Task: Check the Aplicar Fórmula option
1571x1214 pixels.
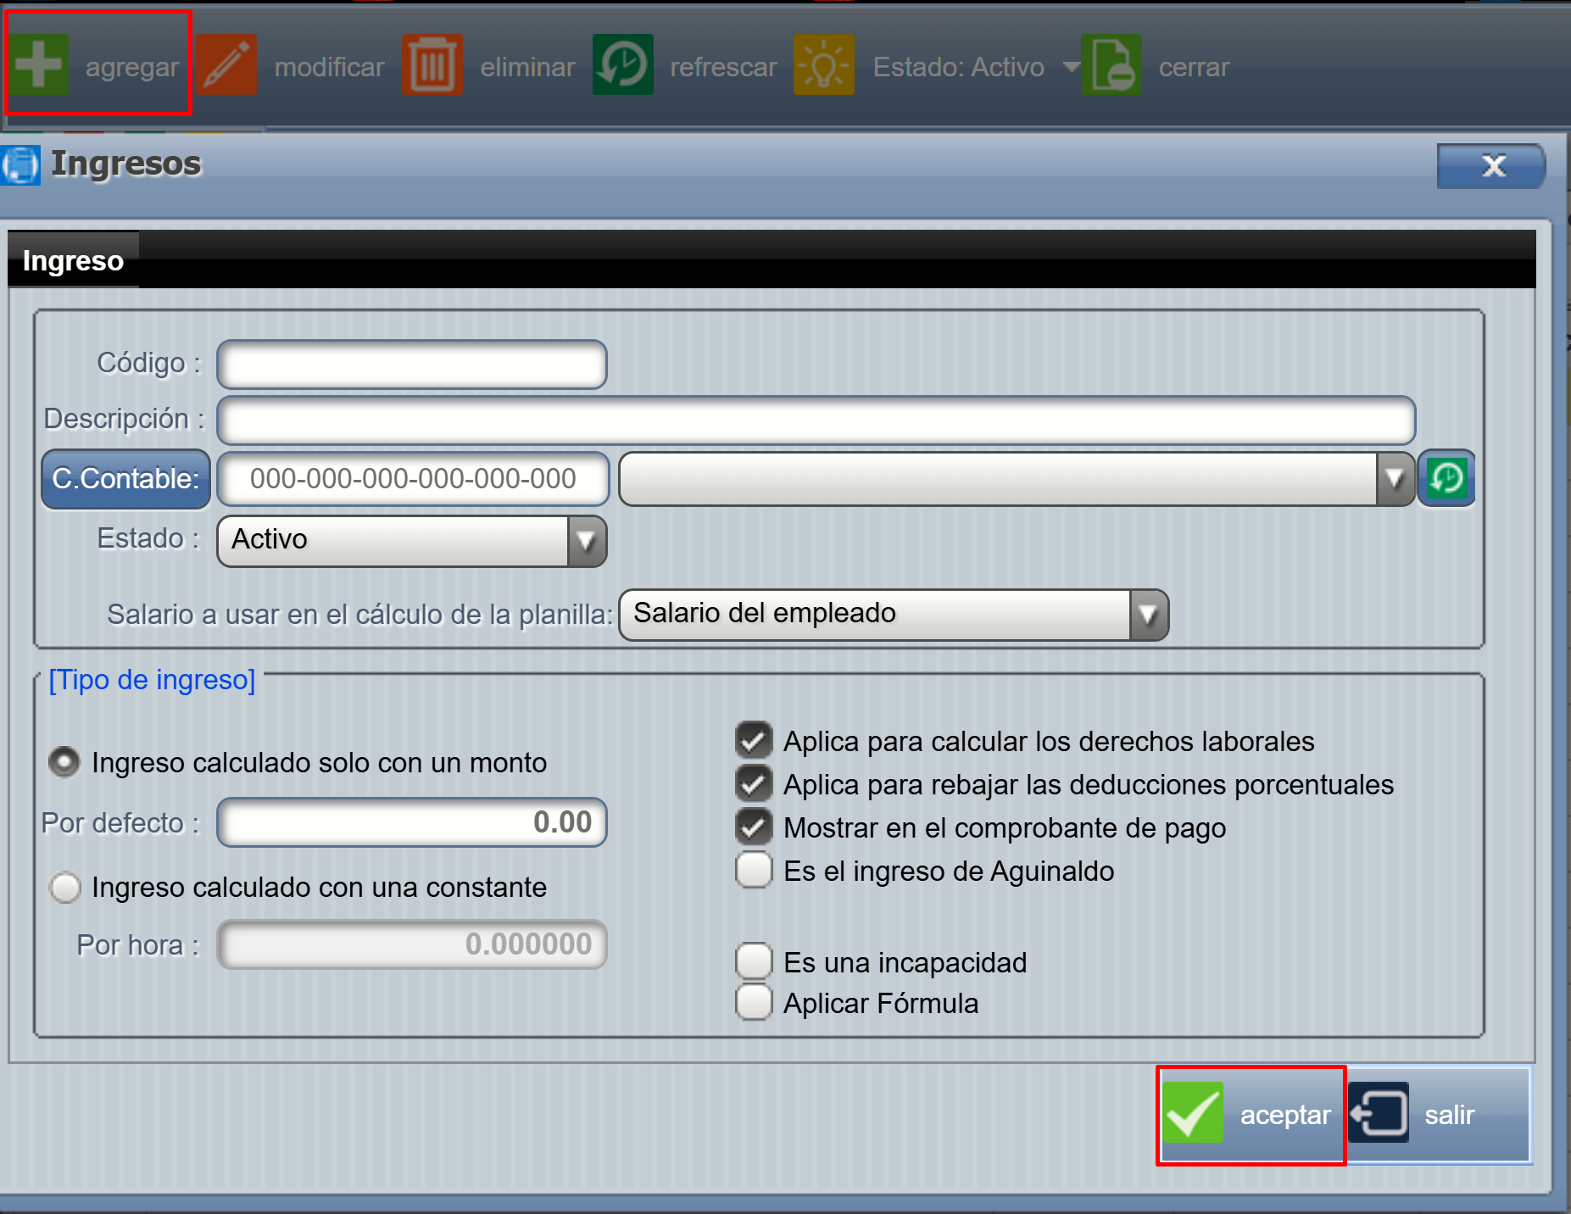Action: click(754, 1002)
